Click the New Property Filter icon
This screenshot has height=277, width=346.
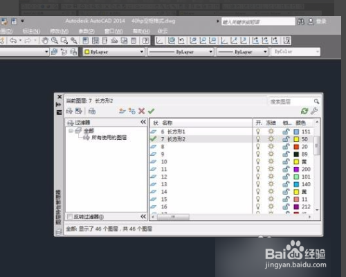click(x=69, y=111)
